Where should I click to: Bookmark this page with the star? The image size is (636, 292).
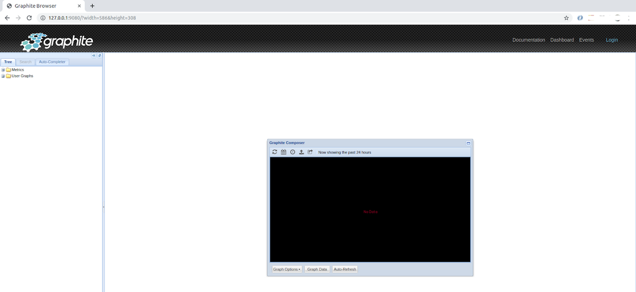click(567, 17)
